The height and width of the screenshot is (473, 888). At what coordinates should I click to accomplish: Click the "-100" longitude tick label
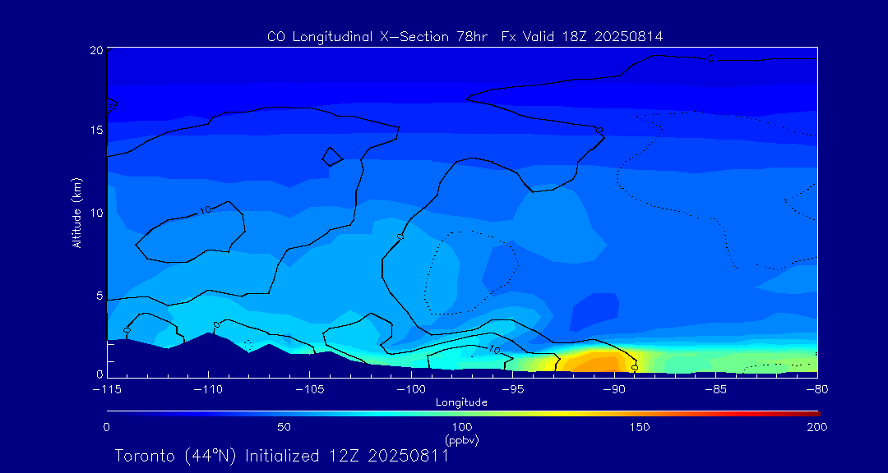click(411, 390)
